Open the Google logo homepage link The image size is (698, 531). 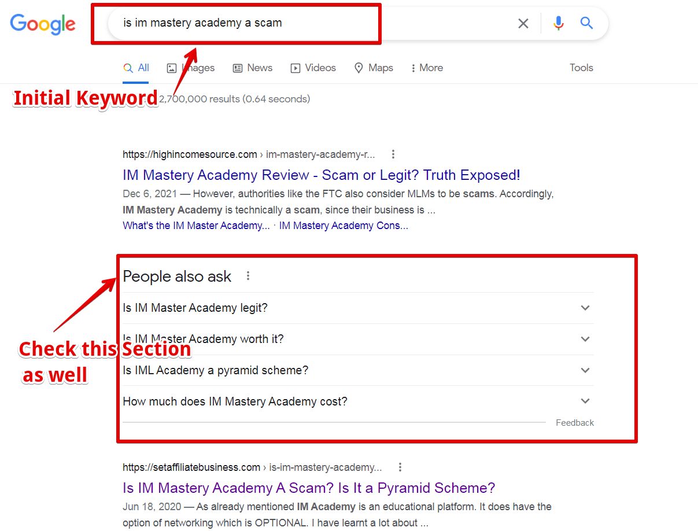click(x=43, y=24)
